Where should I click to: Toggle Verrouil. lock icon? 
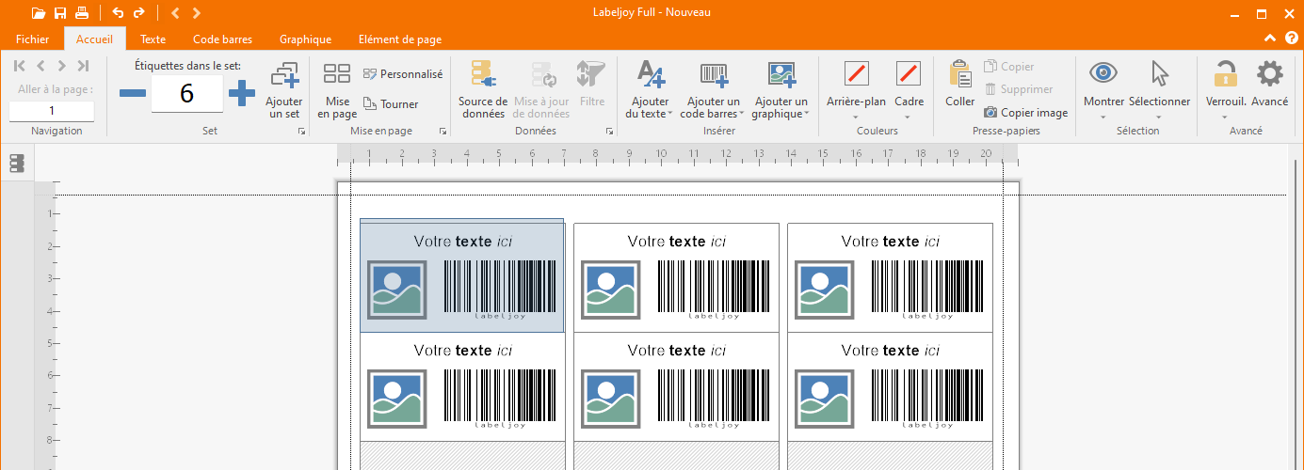pos(1225,73)
